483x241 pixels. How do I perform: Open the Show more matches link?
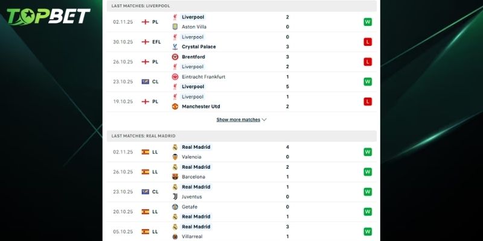click(x=238, y=120)
